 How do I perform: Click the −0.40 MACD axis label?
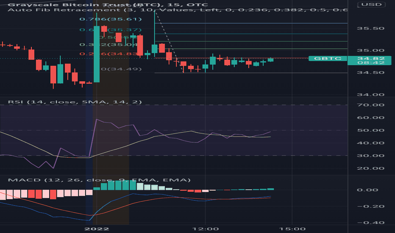click(x=370, y=223)
